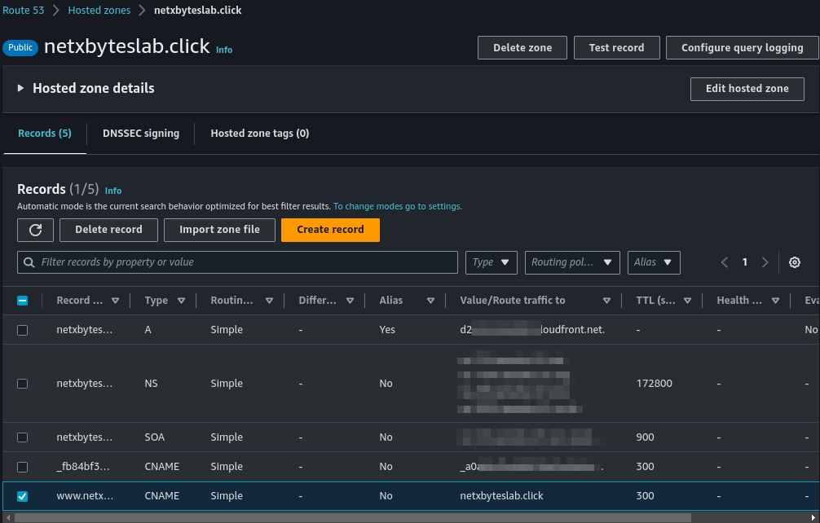This screenshot has width=820, height=523.
Task: Sort by Value/Route traffic to arrow
Action: (x=606, y=301)
